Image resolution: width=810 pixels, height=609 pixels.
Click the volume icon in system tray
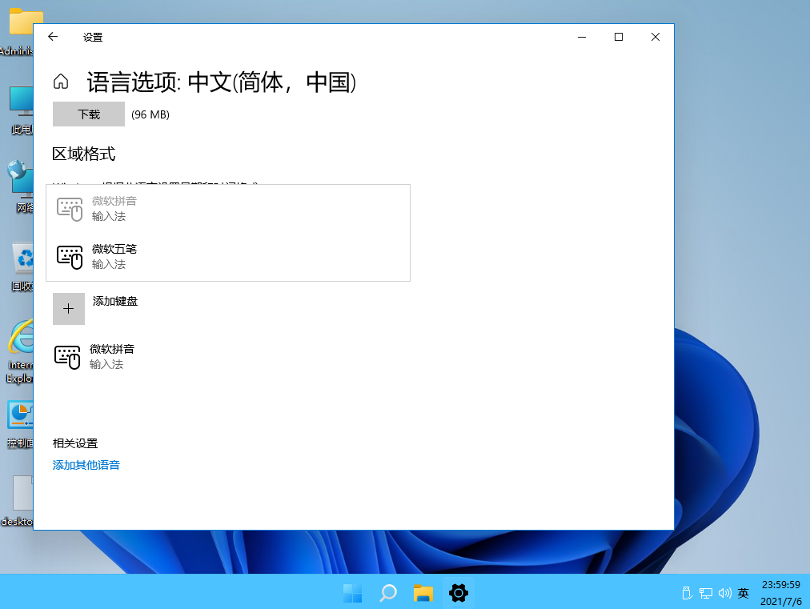724,593
